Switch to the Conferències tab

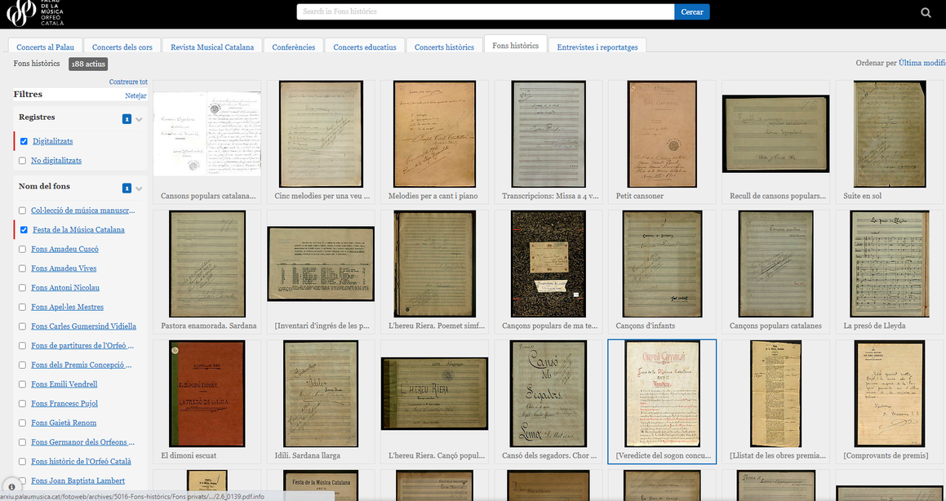tap(294, 47)
